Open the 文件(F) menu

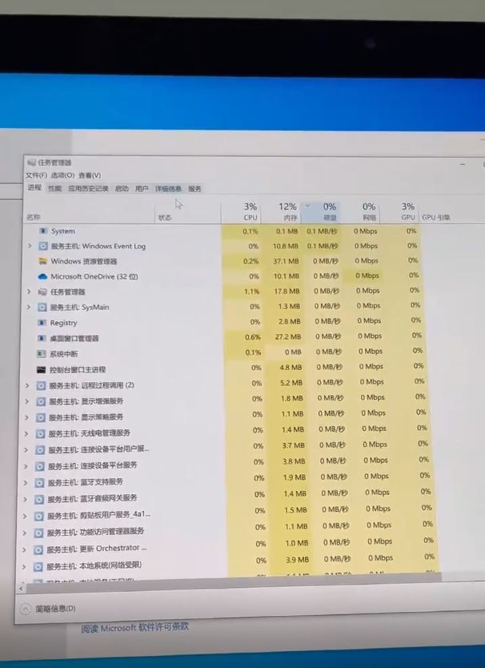click(36, 175)
